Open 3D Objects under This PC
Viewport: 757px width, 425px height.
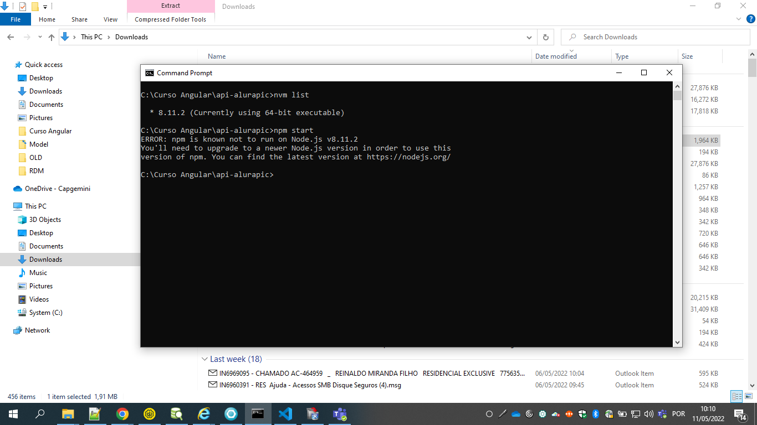(45, 220)
